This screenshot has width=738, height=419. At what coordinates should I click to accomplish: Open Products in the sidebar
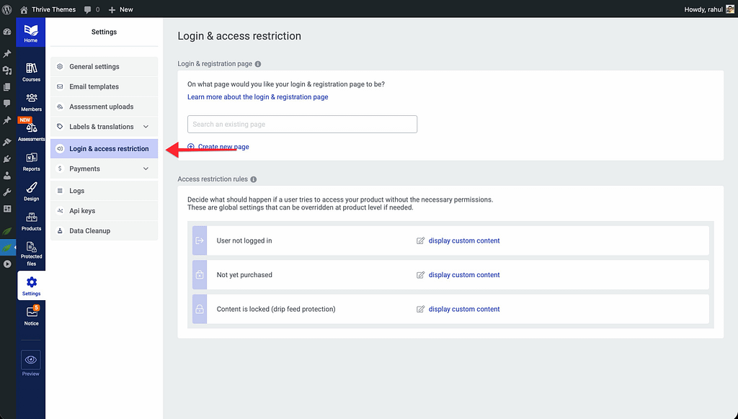tap(31, 220)
